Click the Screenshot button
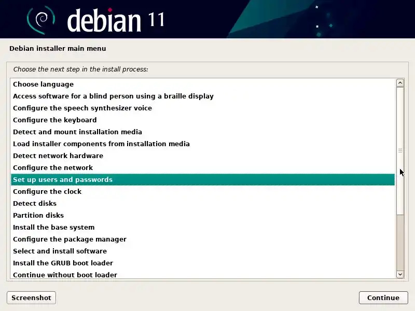 tap(31, 298)
